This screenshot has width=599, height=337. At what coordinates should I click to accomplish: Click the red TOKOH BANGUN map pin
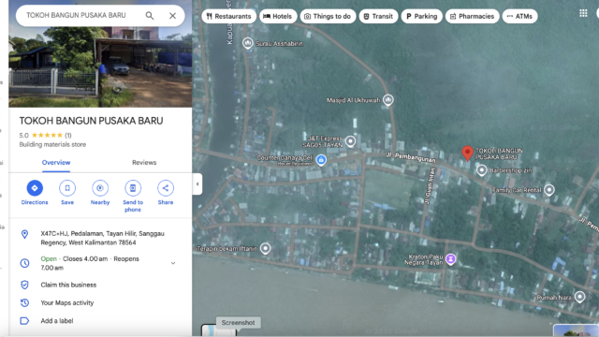(467, 153)
